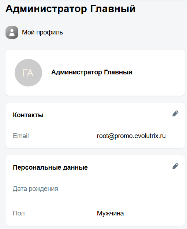Click the bold Администратор Главный name beside avatar

click(x=92, y=72)
